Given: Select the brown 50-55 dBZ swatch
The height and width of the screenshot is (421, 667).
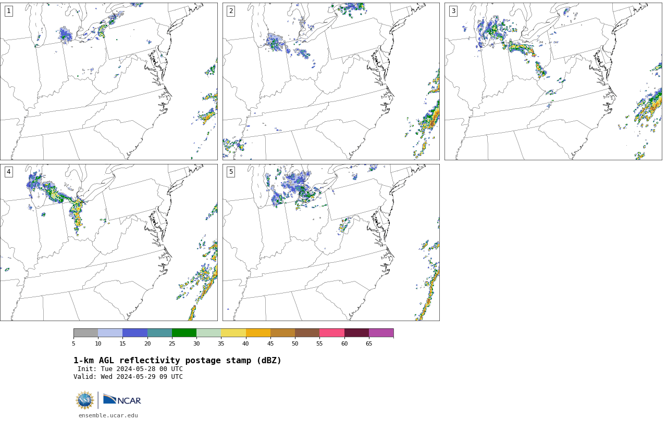Looking at the screenshot, I should [x=307, y=333].
